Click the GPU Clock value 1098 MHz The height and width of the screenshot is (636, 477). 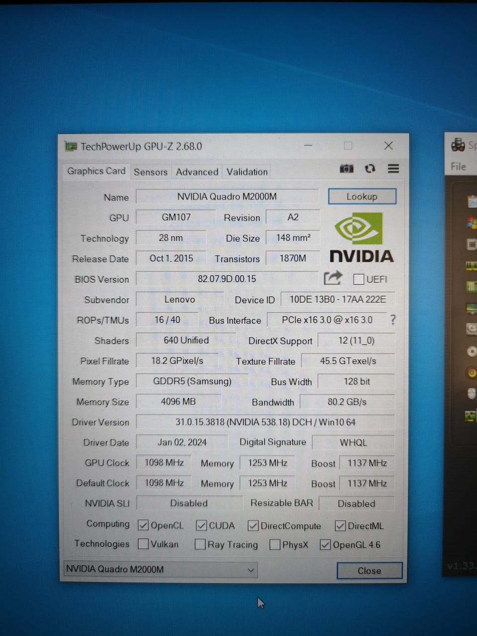tap(164, 463)
